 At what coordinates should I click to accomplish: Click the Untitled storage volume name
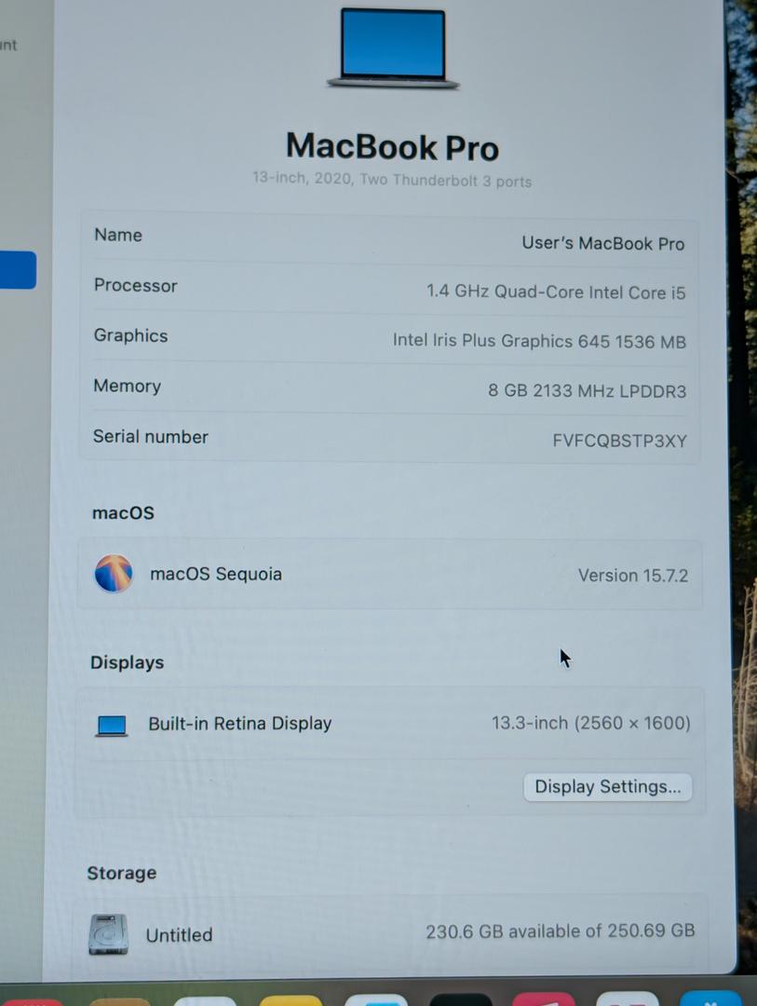click(179, 935)
